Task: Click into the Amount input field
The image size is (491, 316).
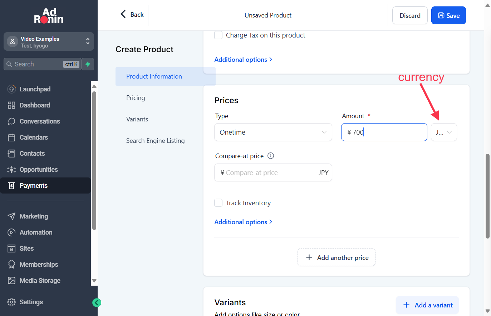Action: [x=384, y=132]
